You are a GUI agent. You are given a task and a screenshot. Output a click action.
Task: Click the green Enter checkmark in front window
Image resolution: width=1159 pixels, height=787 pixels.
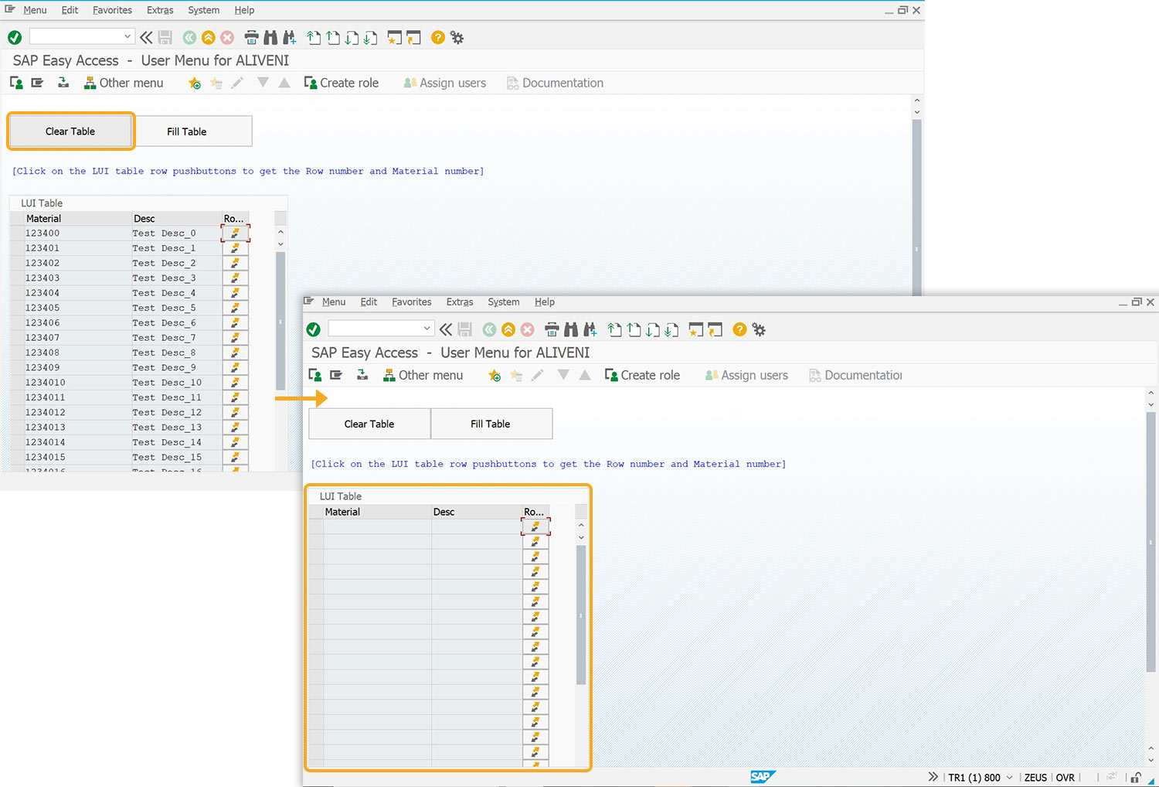tap(314, 329)
